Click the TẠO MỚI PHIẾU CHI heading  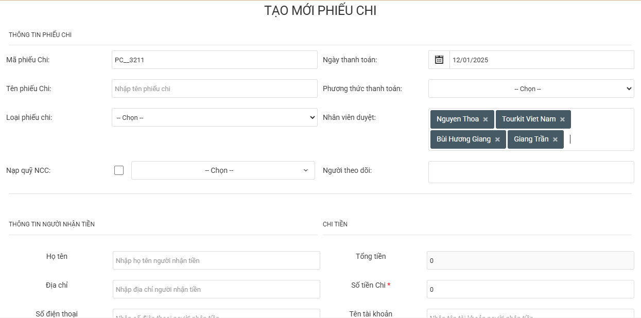point(320,11)
